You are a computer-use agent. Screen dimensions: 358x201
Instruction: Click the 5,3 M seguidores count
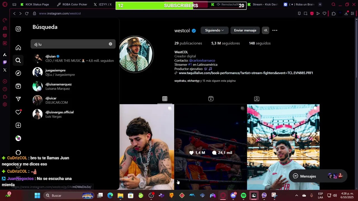click(x=225, y=43)
